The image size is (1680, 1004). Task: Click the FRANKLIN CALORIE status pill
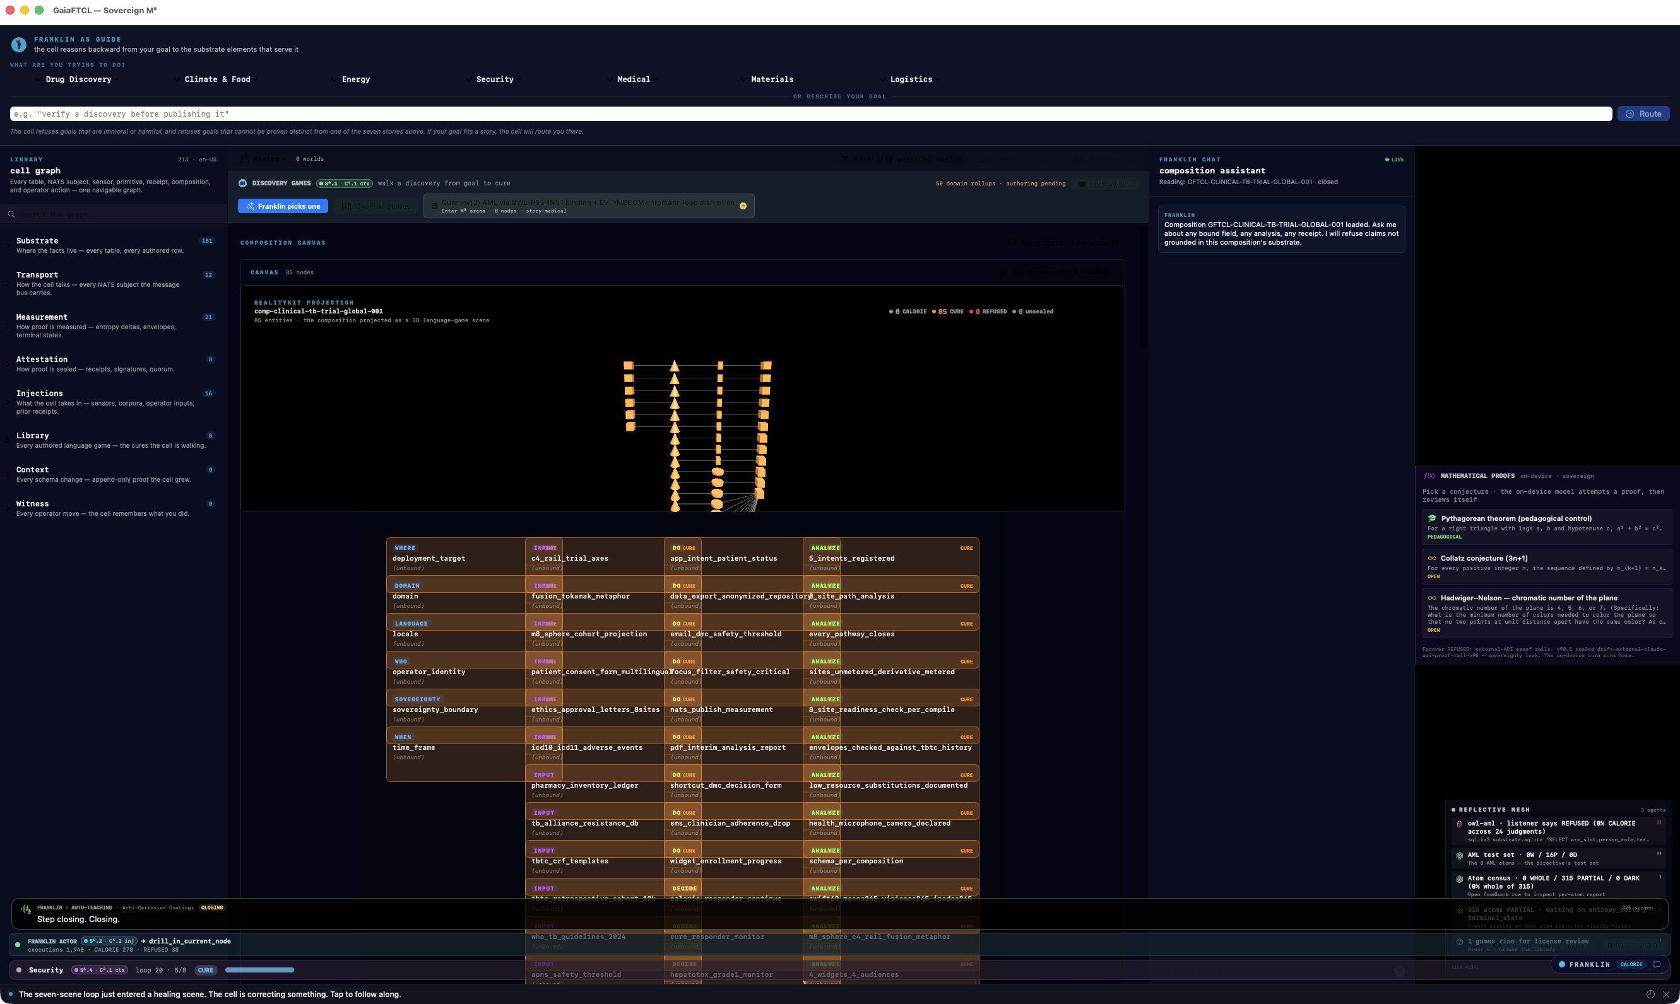(1611, 965)
